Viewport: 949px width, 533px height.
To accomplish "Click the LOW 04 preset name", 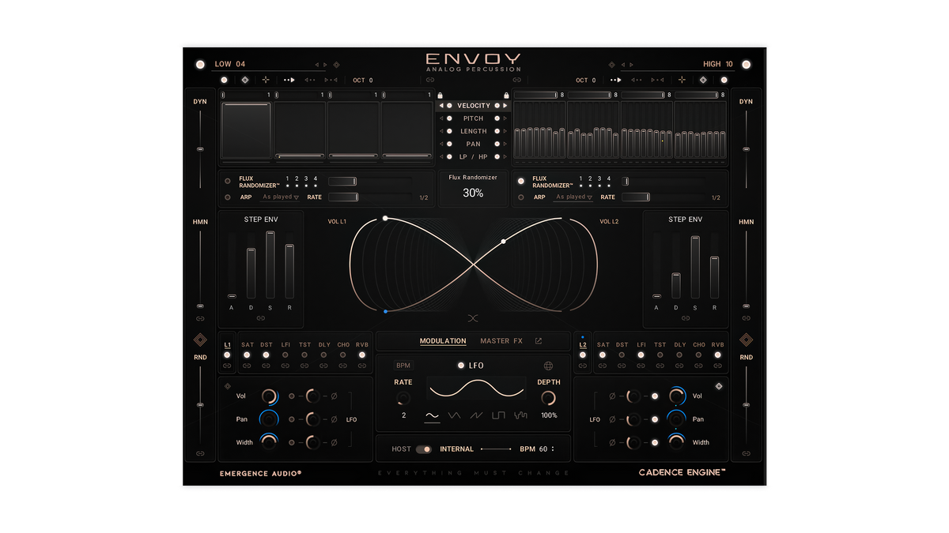I will 230,64.
